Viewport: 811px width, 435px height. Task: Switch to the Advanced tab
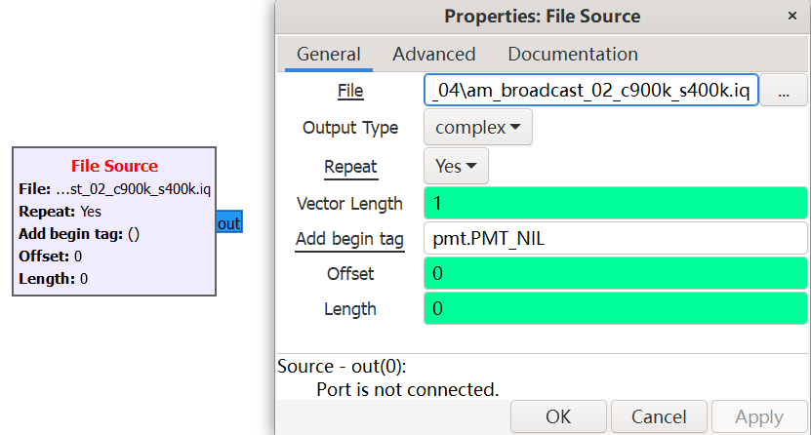pyautogui.click(x=433, y=55)
